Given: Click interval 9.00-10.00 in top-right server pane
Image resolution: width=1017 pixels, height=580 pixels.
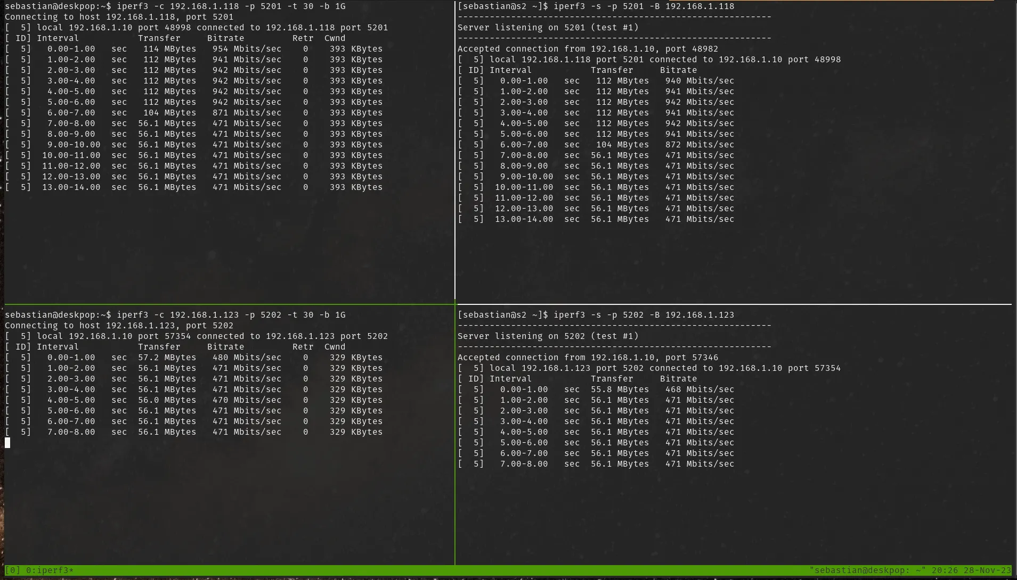Looking at the screenshot, I should pos(527,177).
